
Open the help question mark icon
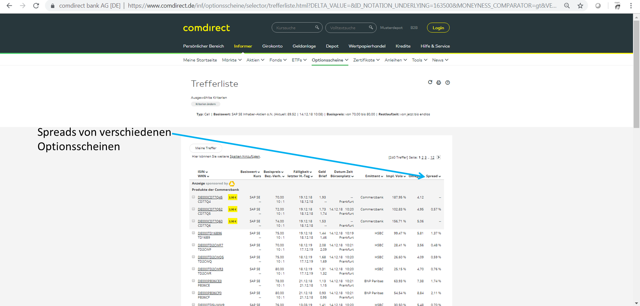click(448, 83)
